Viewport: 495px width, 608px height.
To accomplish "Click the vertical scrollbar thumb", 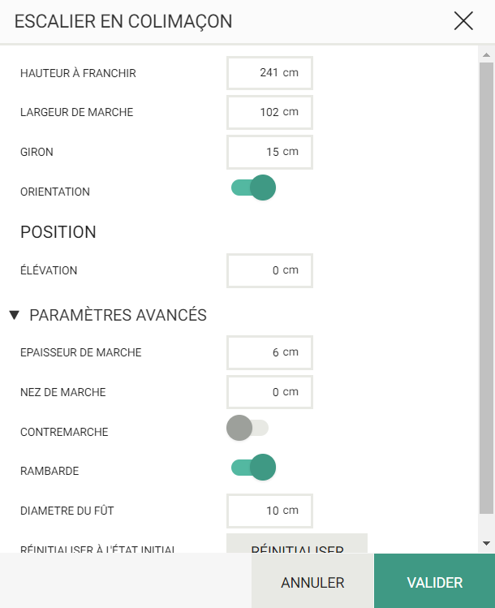I will pos(486,288).
